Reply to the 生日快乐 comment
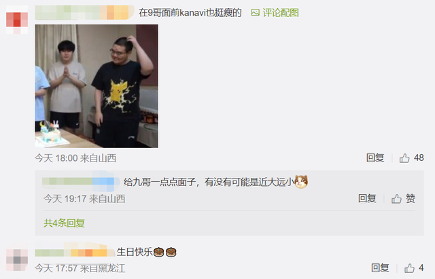Screen dimensions: 435x279 380,267
